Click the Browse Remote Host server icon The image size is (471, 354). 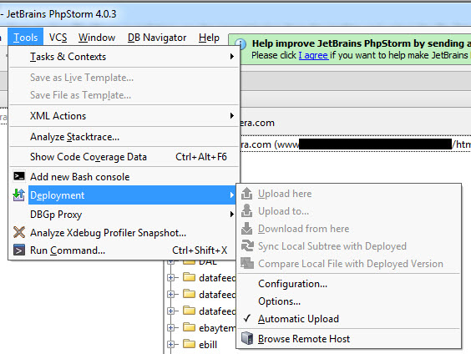point(247,338)
